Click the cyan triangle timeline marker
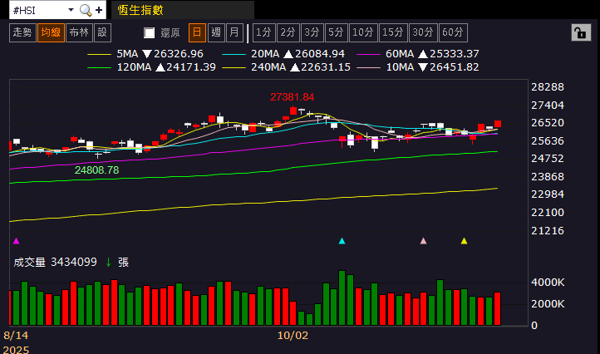 [342, 241]
